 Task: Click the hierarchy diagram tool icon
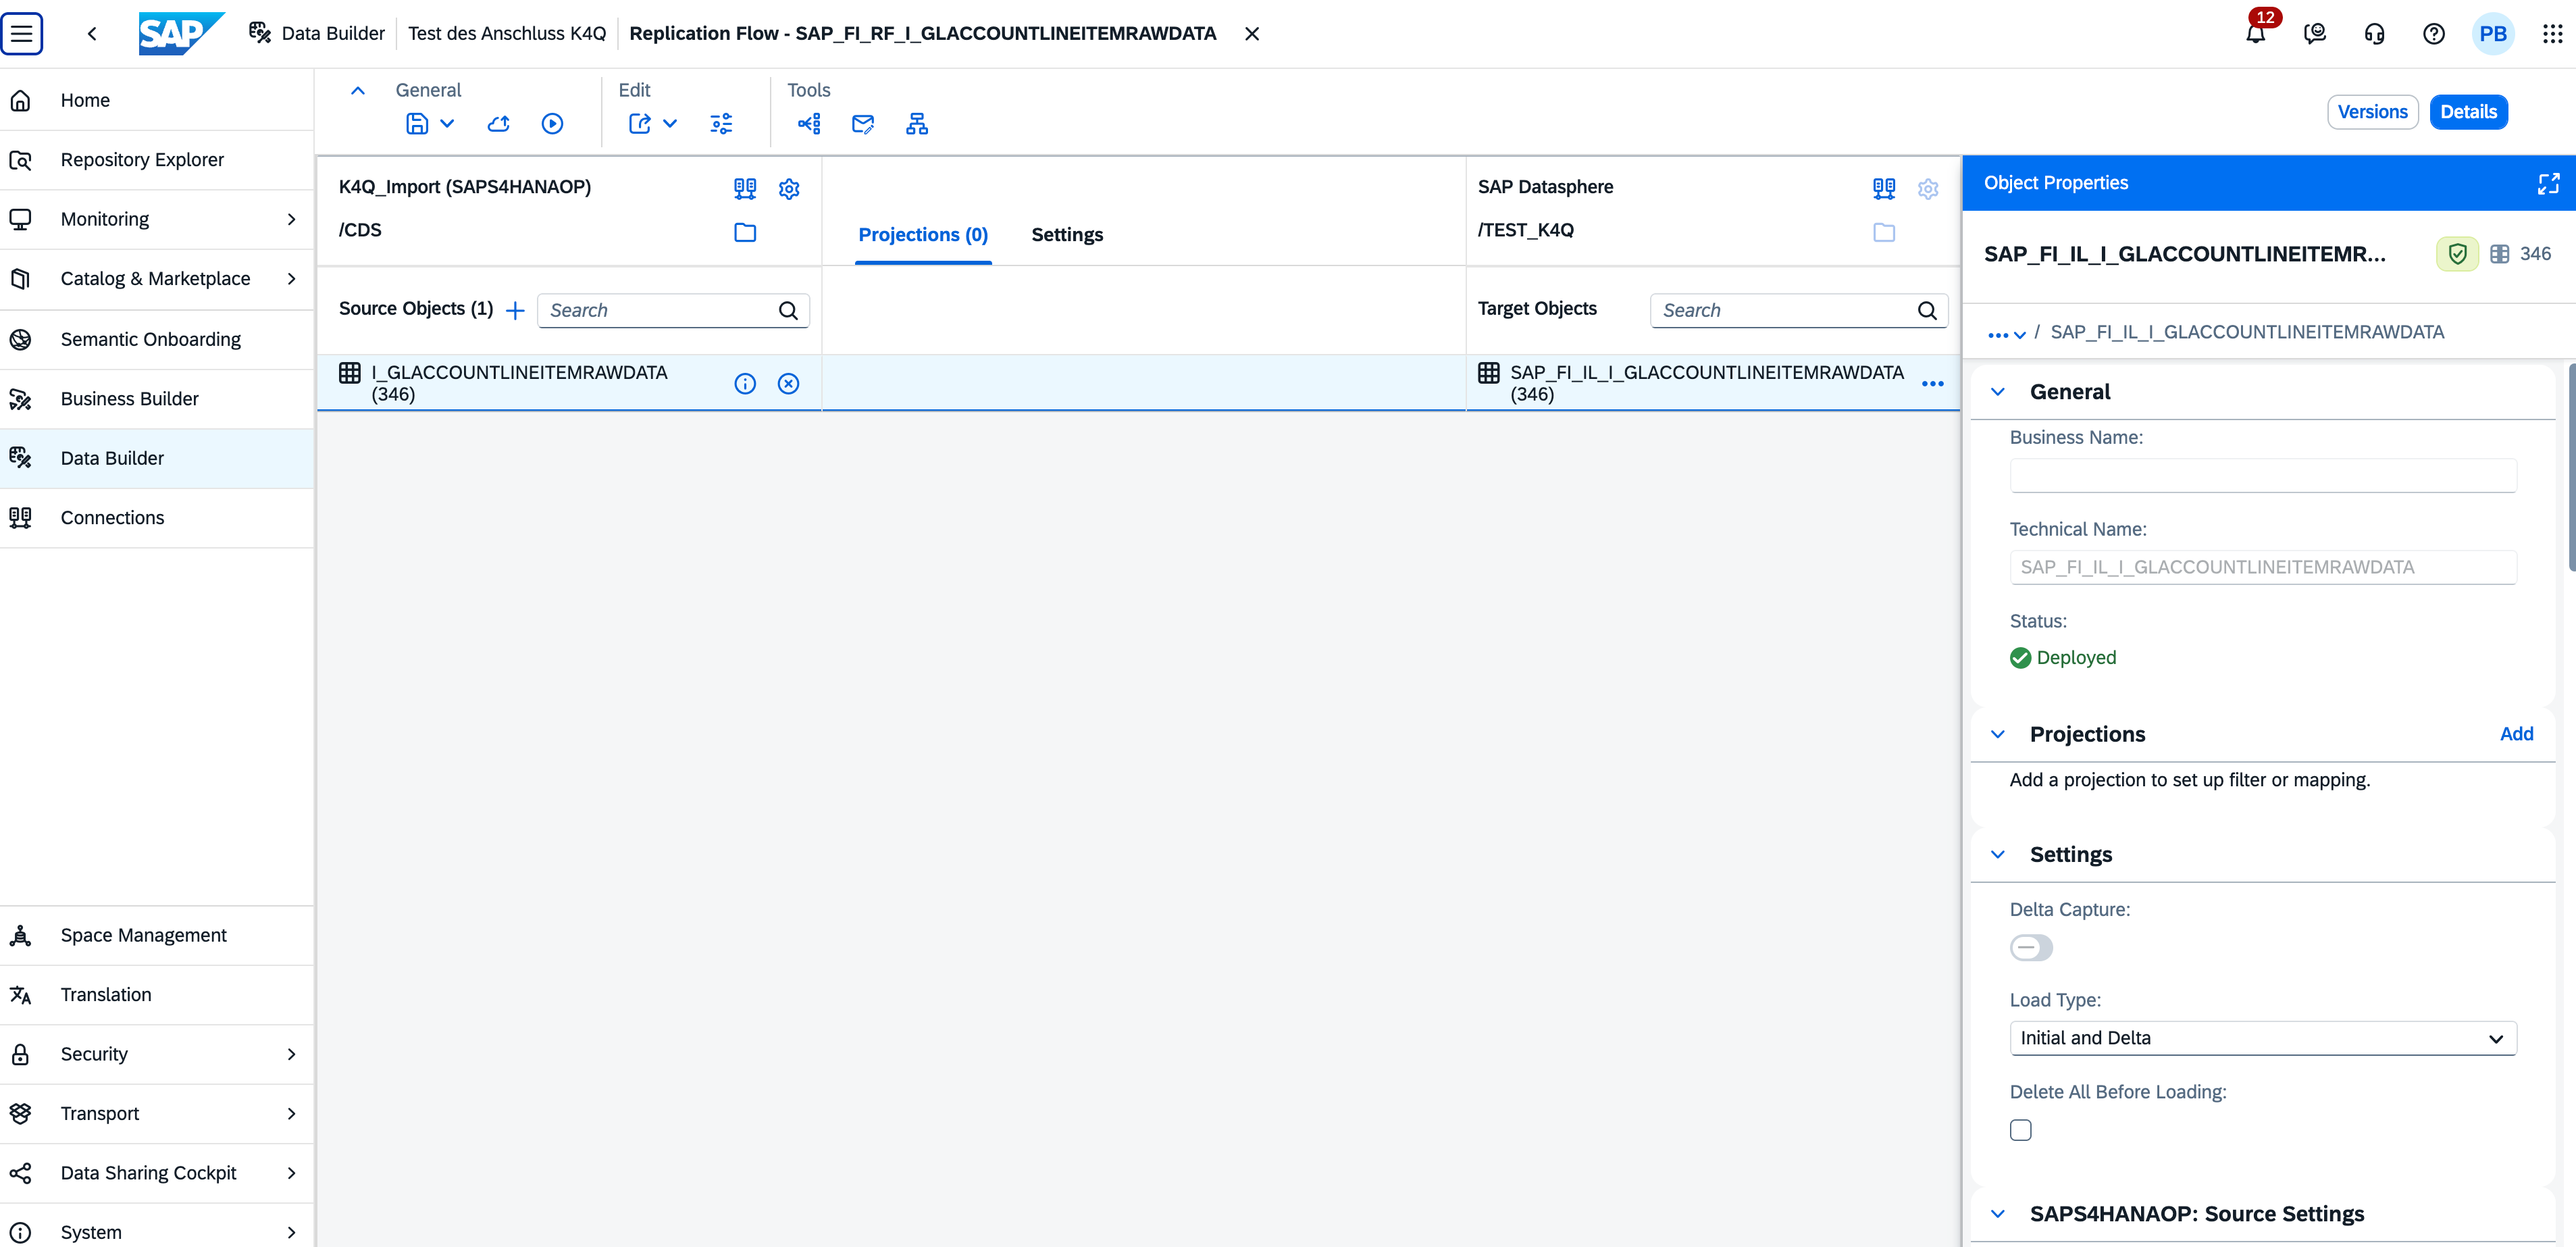917,123
